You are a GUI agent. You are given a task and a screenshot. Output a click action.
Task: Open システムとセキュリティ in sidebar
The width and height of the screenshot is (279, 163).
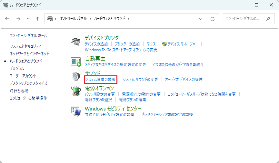[x=25, y=46]
